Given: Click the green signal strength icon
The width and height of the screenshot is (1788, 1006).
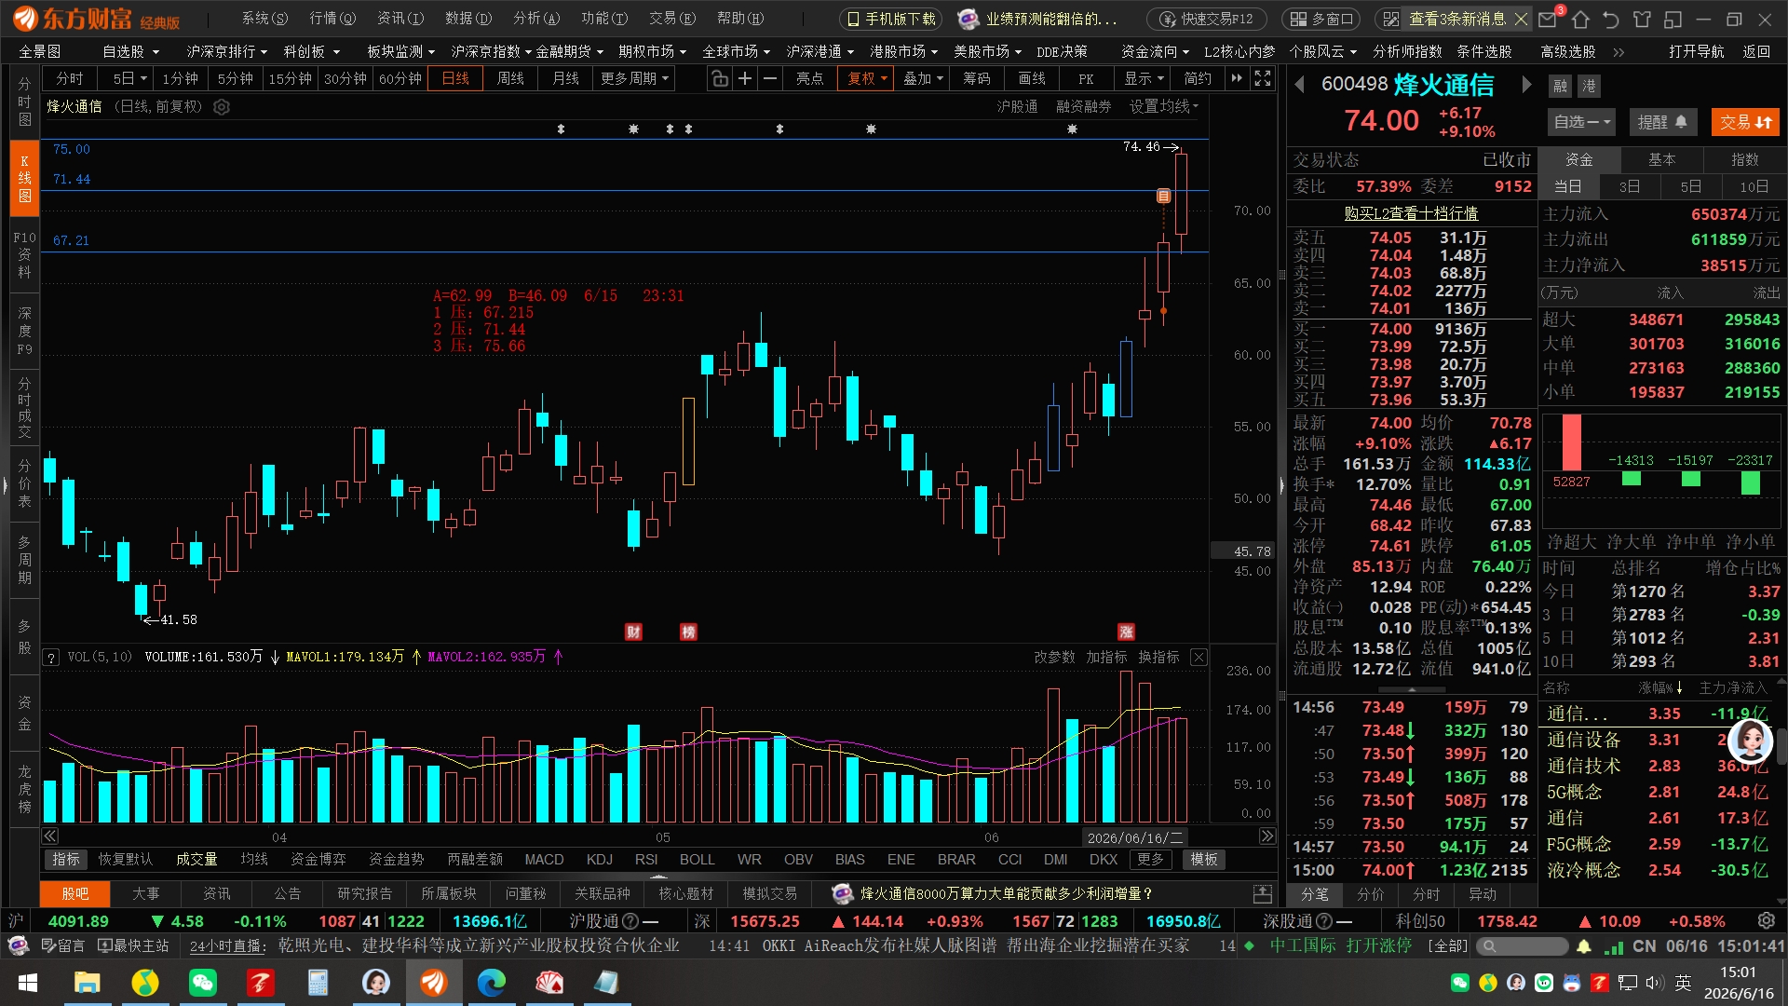Looking at the screenshot, I should (1613, 946).
